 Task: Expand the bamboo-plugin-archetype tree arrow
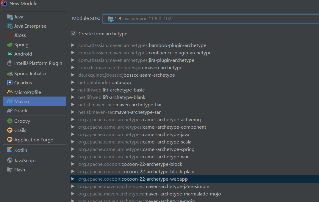(x=73, y=45)
